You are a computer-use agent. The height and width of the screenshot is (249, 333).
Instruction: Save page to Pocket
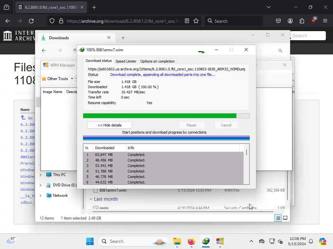(278, 21)
